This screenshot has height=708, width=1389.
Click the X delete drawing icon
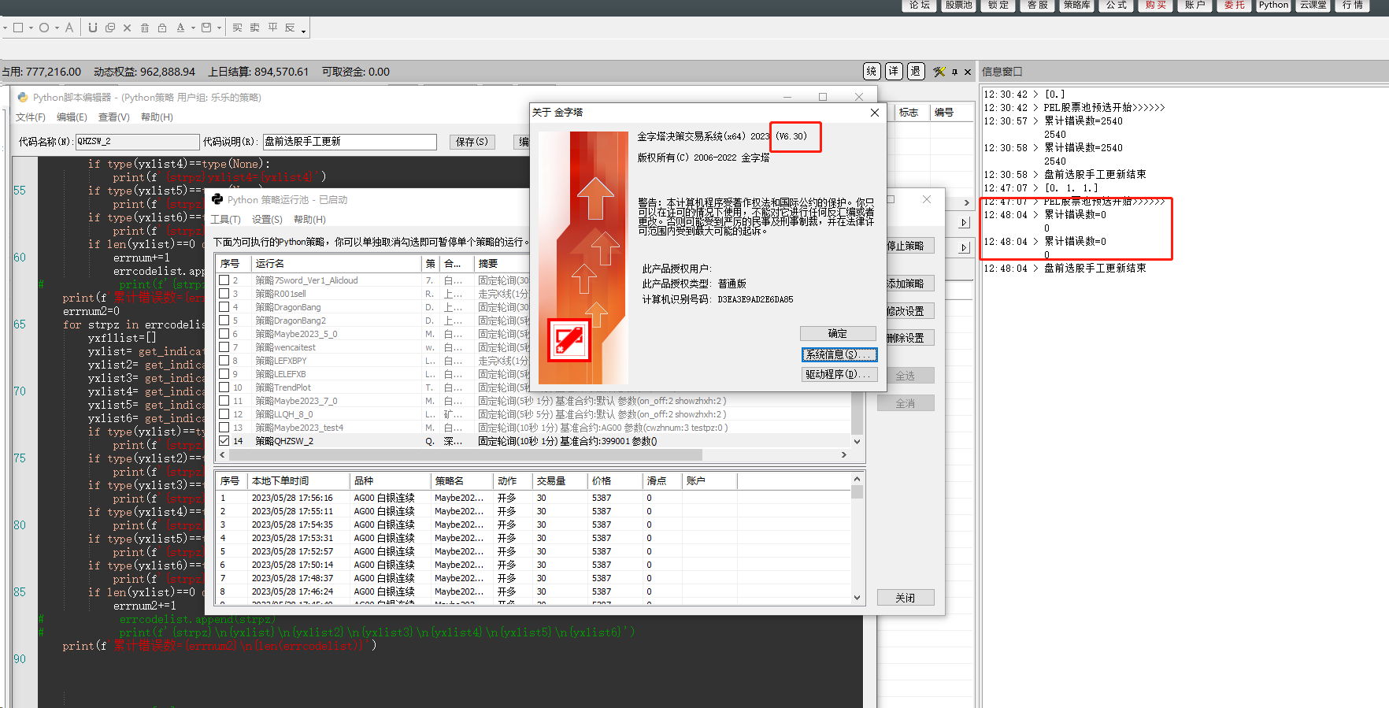point(127,28)
